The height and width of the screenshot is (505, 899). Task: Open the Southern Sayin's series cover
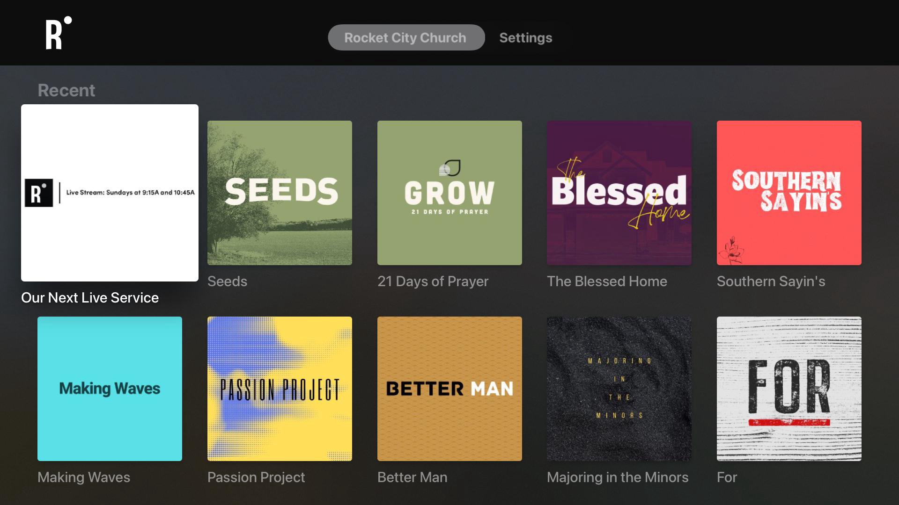[789, 193]
